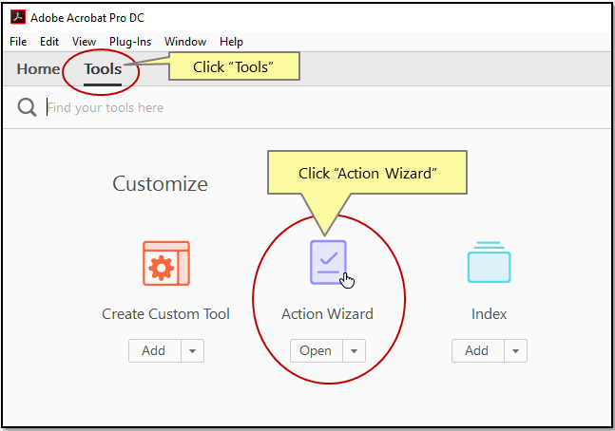Expand dropdown arrow next to Open button
Screen dimensions: 615x431
pyautogui.click(x=354, y=351)
